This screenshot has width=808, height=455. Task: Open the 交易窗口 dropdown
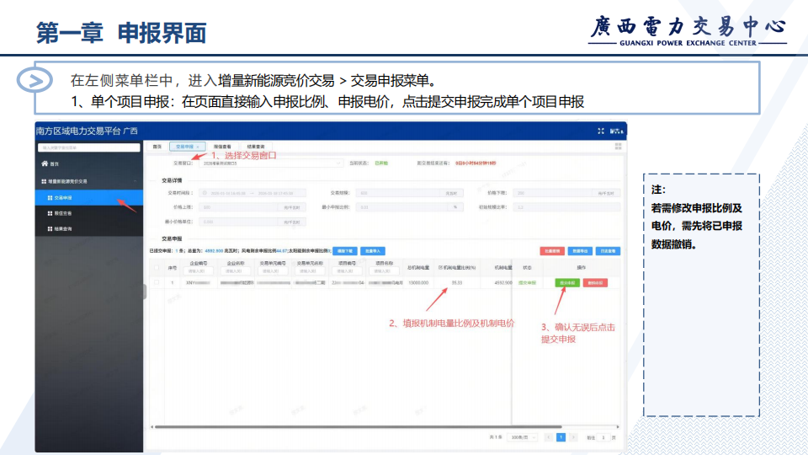tap(271, 163)
